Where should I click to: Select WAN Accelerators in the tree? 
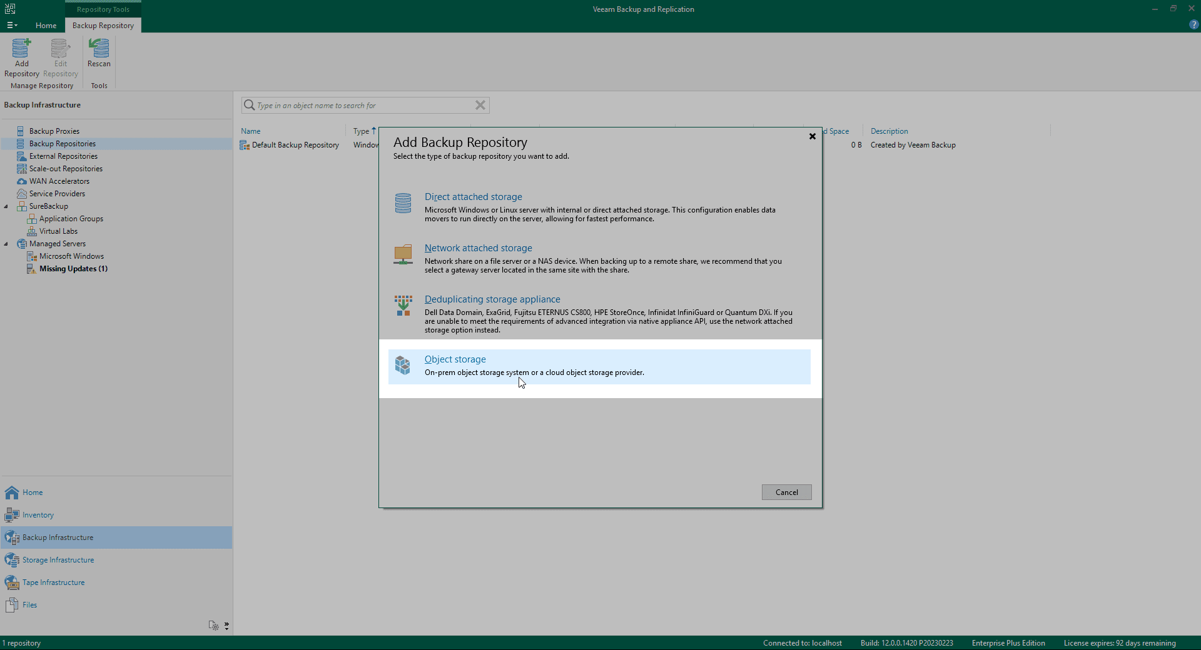(59, 181)
